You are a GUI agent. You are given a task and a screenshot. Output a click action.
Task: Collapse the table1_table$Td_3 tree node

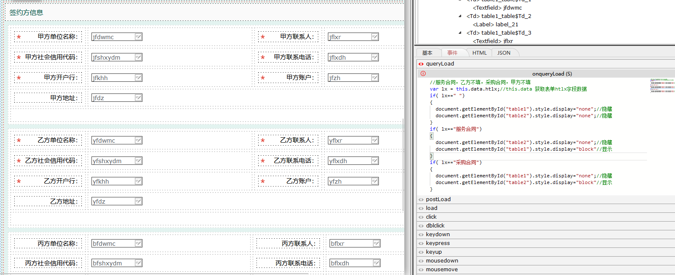[x=460, y=33]
